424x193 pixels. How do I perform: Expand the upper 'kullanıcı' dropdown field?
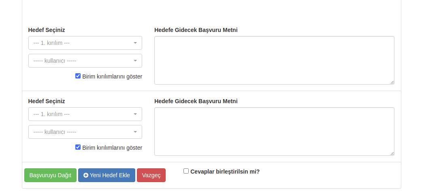[85, 61]
